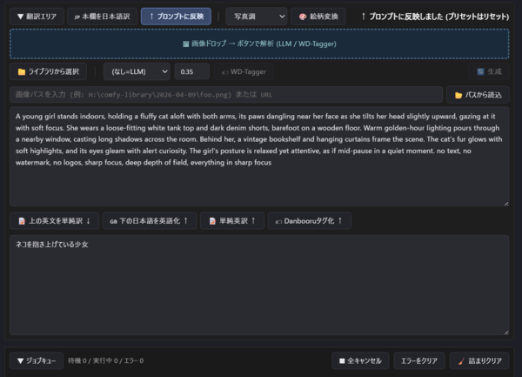
Task: Click エラーをクリア button
Action: pyautogui.click(x=419, y=360)
